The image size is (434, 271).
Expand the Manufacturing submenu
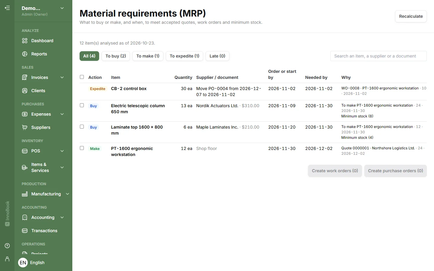coord(68,194)
